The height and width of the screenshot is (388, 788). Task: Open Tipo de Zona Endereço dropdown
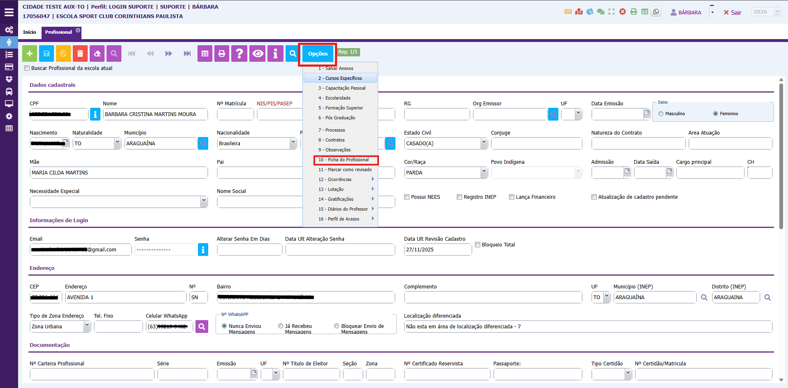click(x=86, y=326)
